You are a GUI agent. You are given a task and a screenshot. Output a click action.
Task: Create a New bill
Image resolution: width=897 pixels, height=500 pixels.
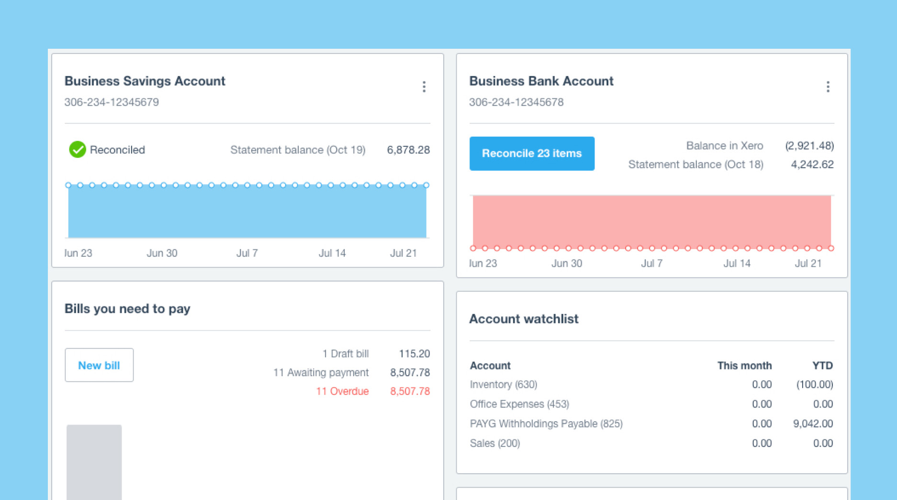click(x=99, y=365)
